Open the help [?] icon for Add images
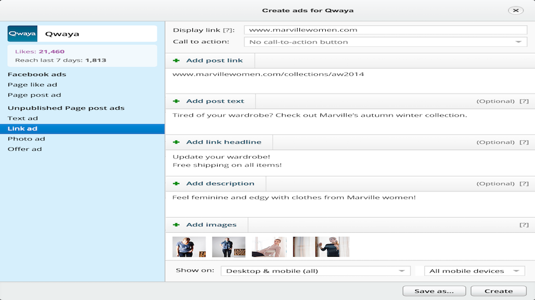 pyautogui.click(x=524, y=225)
